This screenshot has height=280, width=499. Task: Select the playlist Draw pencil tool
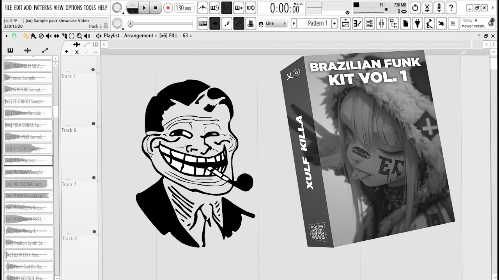(26, 36)
